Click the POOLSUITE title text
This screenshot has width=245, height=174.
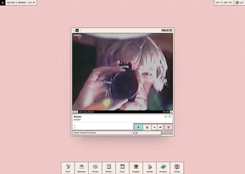point(167,31)
